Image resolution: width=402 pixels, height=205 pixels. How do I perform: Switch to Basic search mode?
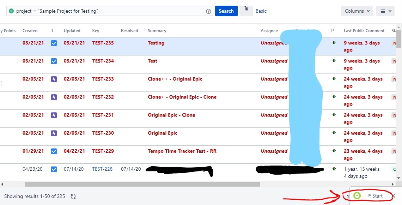[x=261, y=11]
